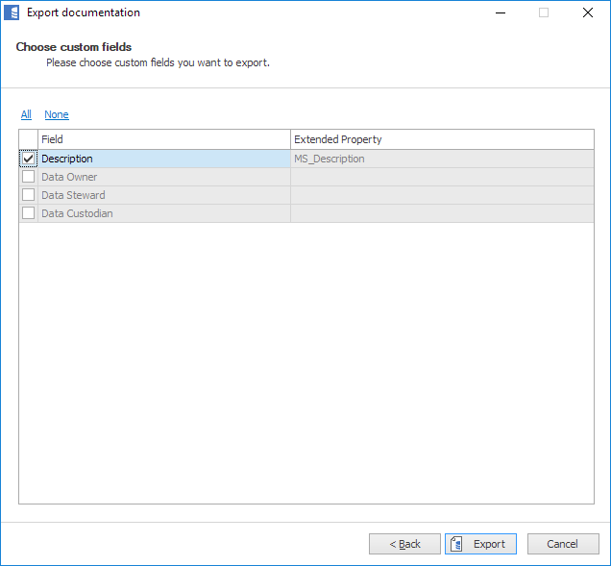Select the Data Steward row label
The image size is (611, 566).
coord(73,195)
